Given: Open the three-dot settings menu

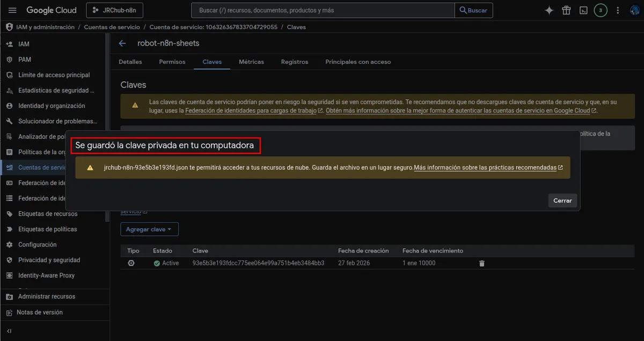Looking at the screenshot, I should pyautogui.click(x=618, y=10).
